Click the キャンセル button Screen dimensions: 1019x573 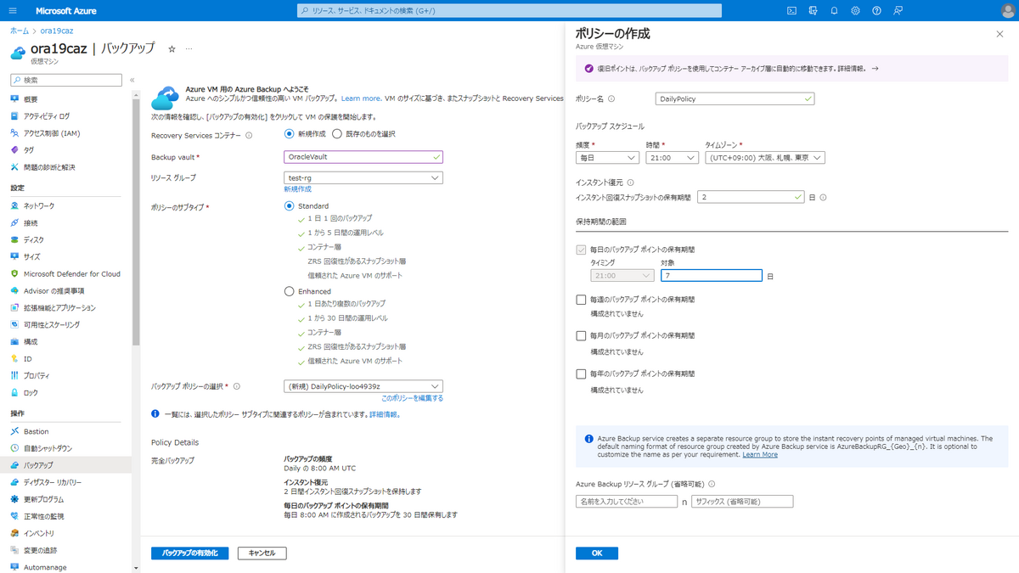coord(262,553)
